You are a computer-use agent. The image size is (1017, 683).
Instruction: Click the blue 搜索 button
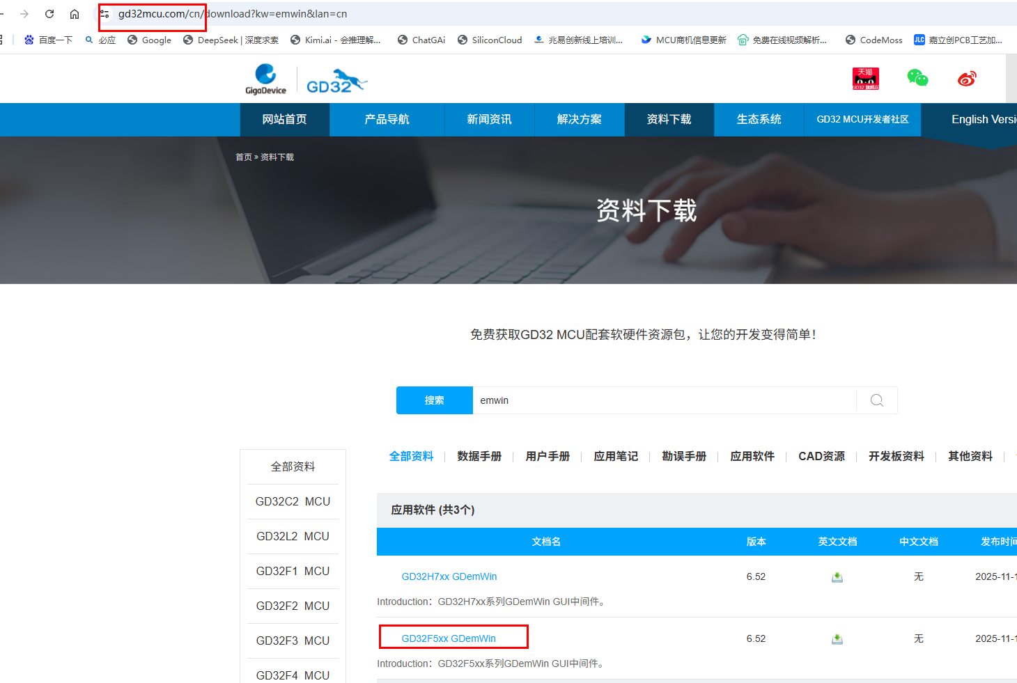[x=435, y=400]
